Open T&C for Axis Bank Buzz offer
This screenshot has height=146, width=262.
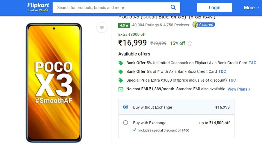click(x=222, y=72)
